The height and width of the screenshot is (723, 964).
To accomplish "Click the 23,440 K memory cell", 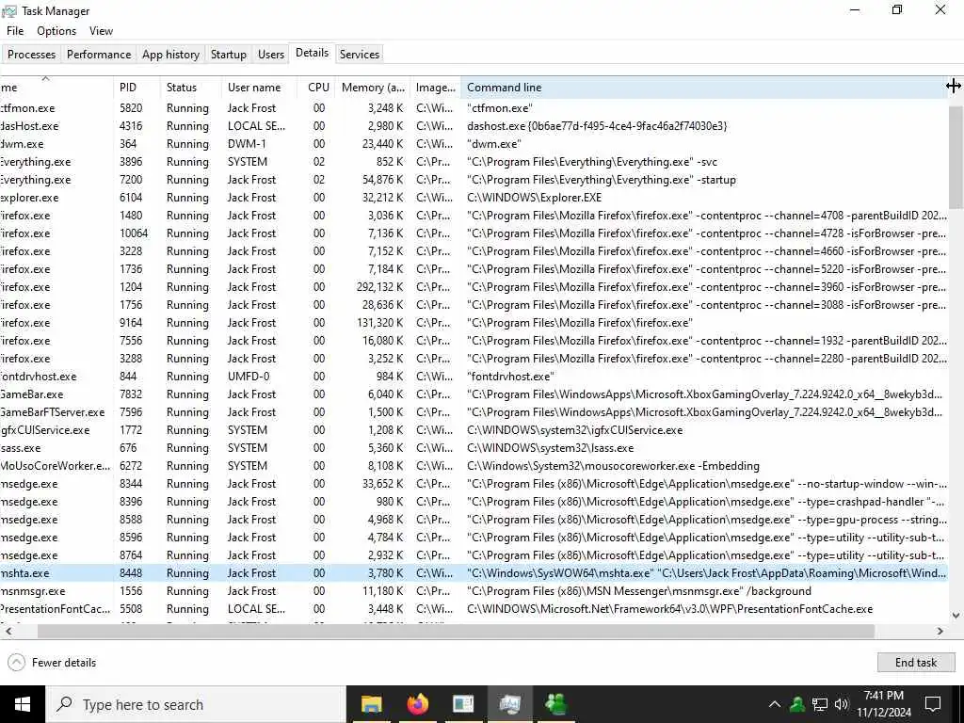I will pos(383,144).
